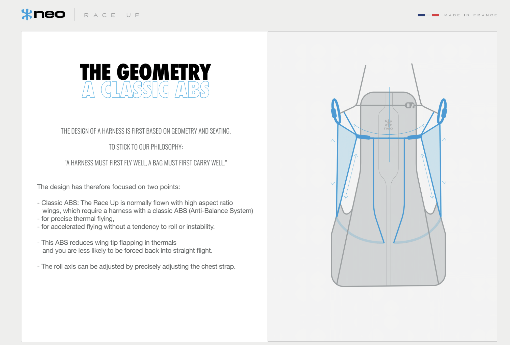Click the left vertical double-arrow indicator
The image size is (510, 345).
pos(333,162)
